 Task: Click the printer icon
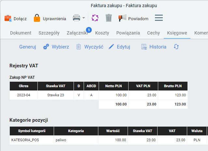tap(76, 18)
